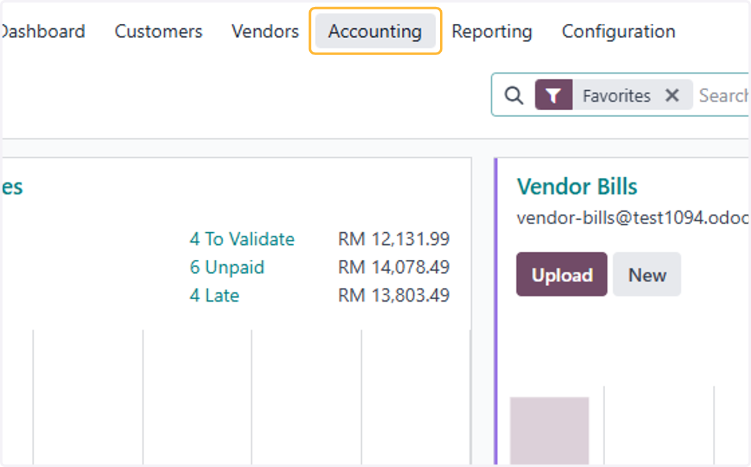Click the Vendor Bills chart bar

pos(549,431)
